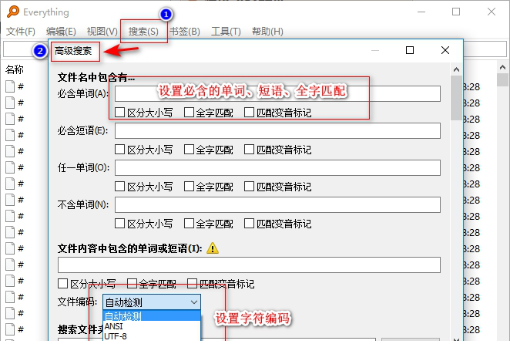Maximize the 高级搜索 dialog

410,50
